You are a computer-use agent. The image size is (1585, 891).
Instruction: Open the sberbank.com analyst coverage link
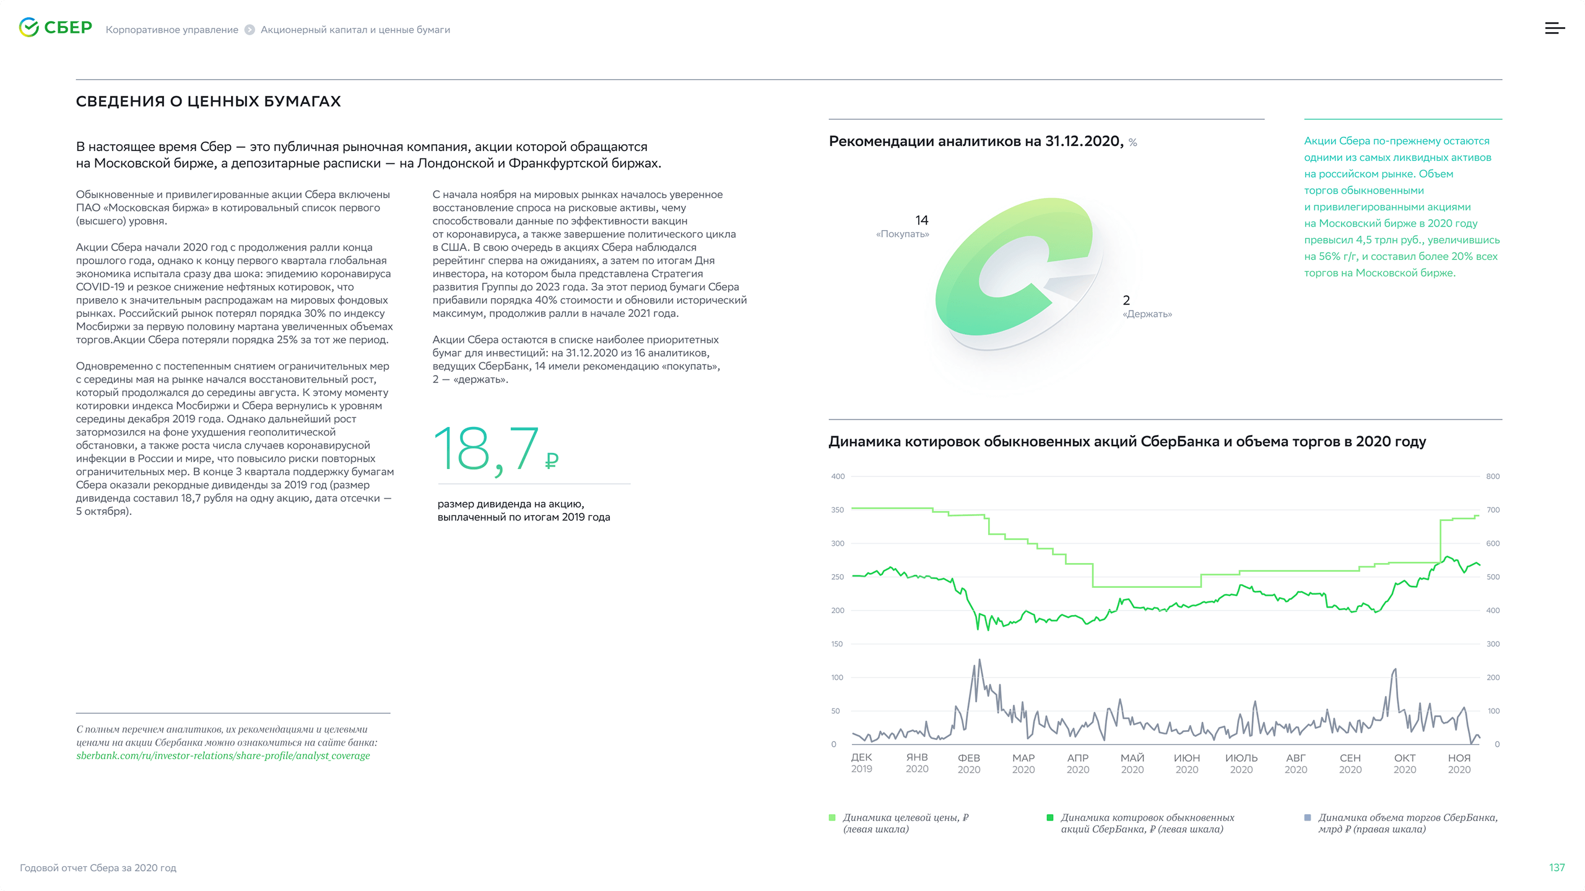point(223,755)
